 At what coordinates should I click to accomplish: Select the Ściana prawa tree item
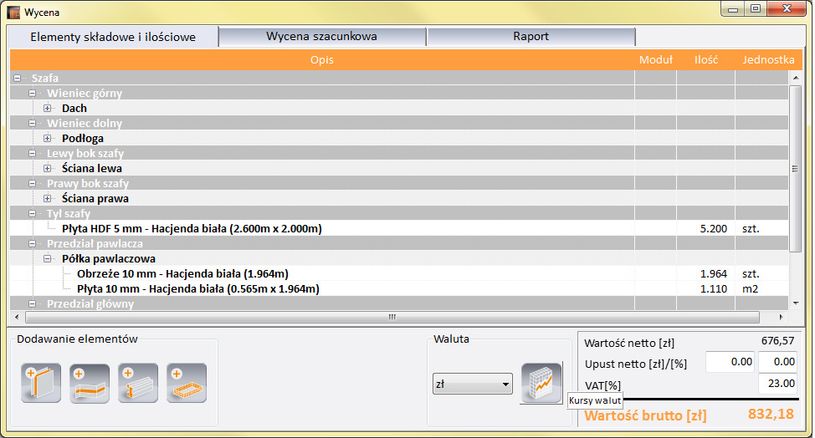click(95, 198)
